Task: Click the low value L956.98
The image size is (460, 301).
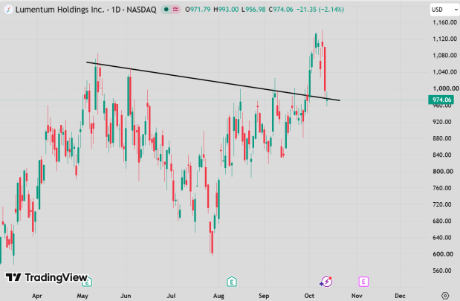Action: click(253, 10)
